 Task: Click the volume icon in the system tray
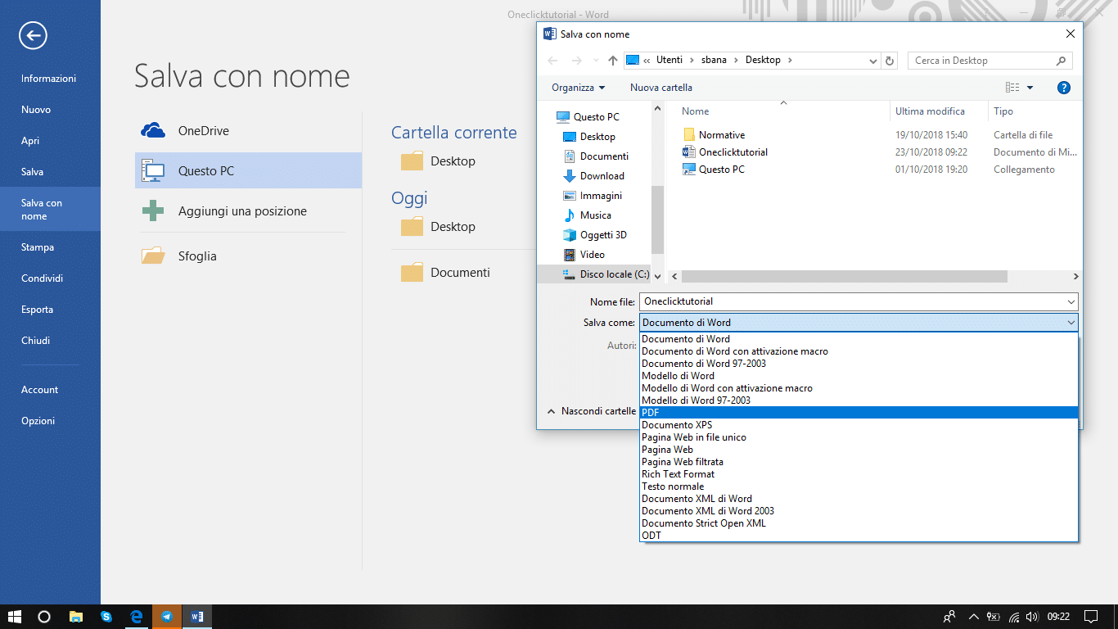pyautogui.click(x=1033, y=617)
